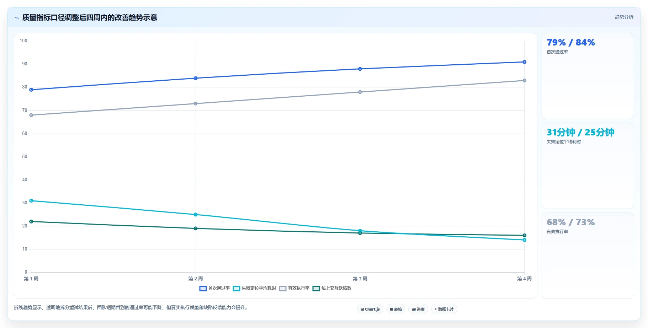Click the 70 y-axis tick label
Image resolution: width=648 pixels, height=328 pixels.
25,111
